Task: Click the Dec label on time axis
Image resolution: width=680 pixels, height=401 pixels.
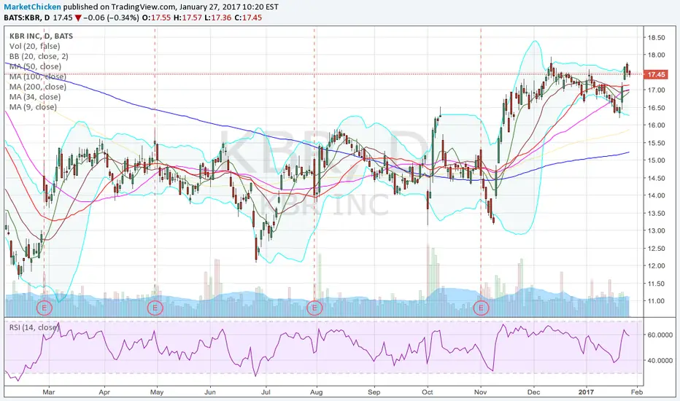Action: coord(534,392)
